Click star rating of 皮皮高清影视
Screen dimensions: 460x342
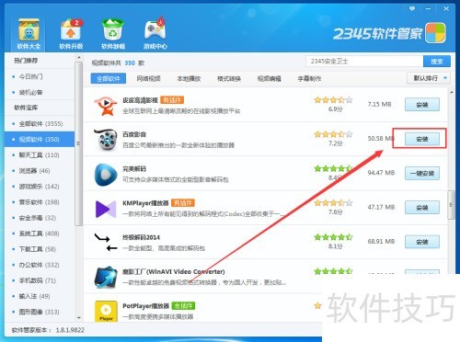coord(333,100)
